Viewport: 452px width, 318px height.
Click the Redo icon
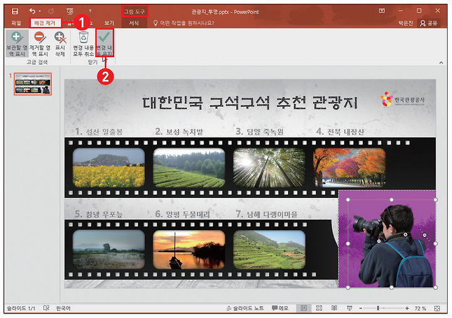51,11
